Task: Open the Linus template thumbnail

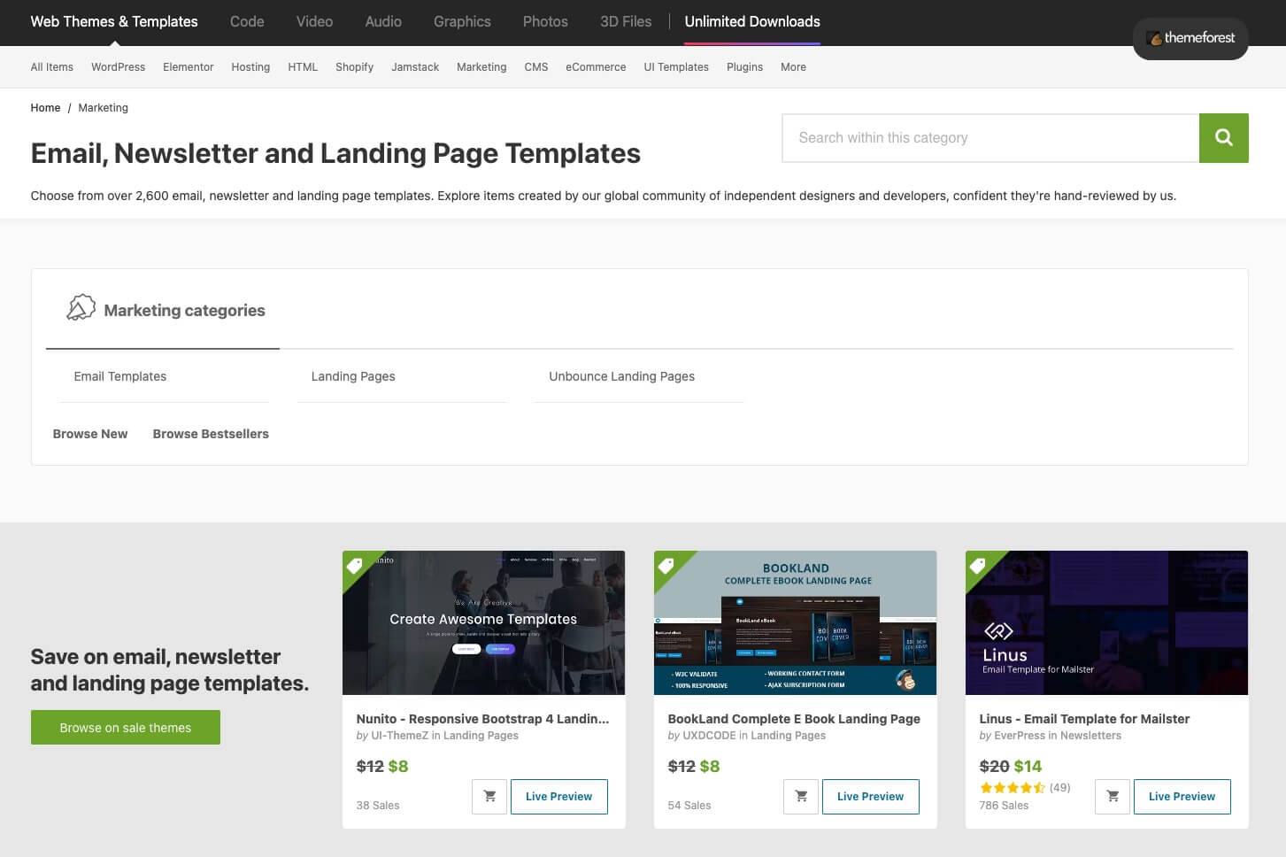Action: [x=1106, y=623]
